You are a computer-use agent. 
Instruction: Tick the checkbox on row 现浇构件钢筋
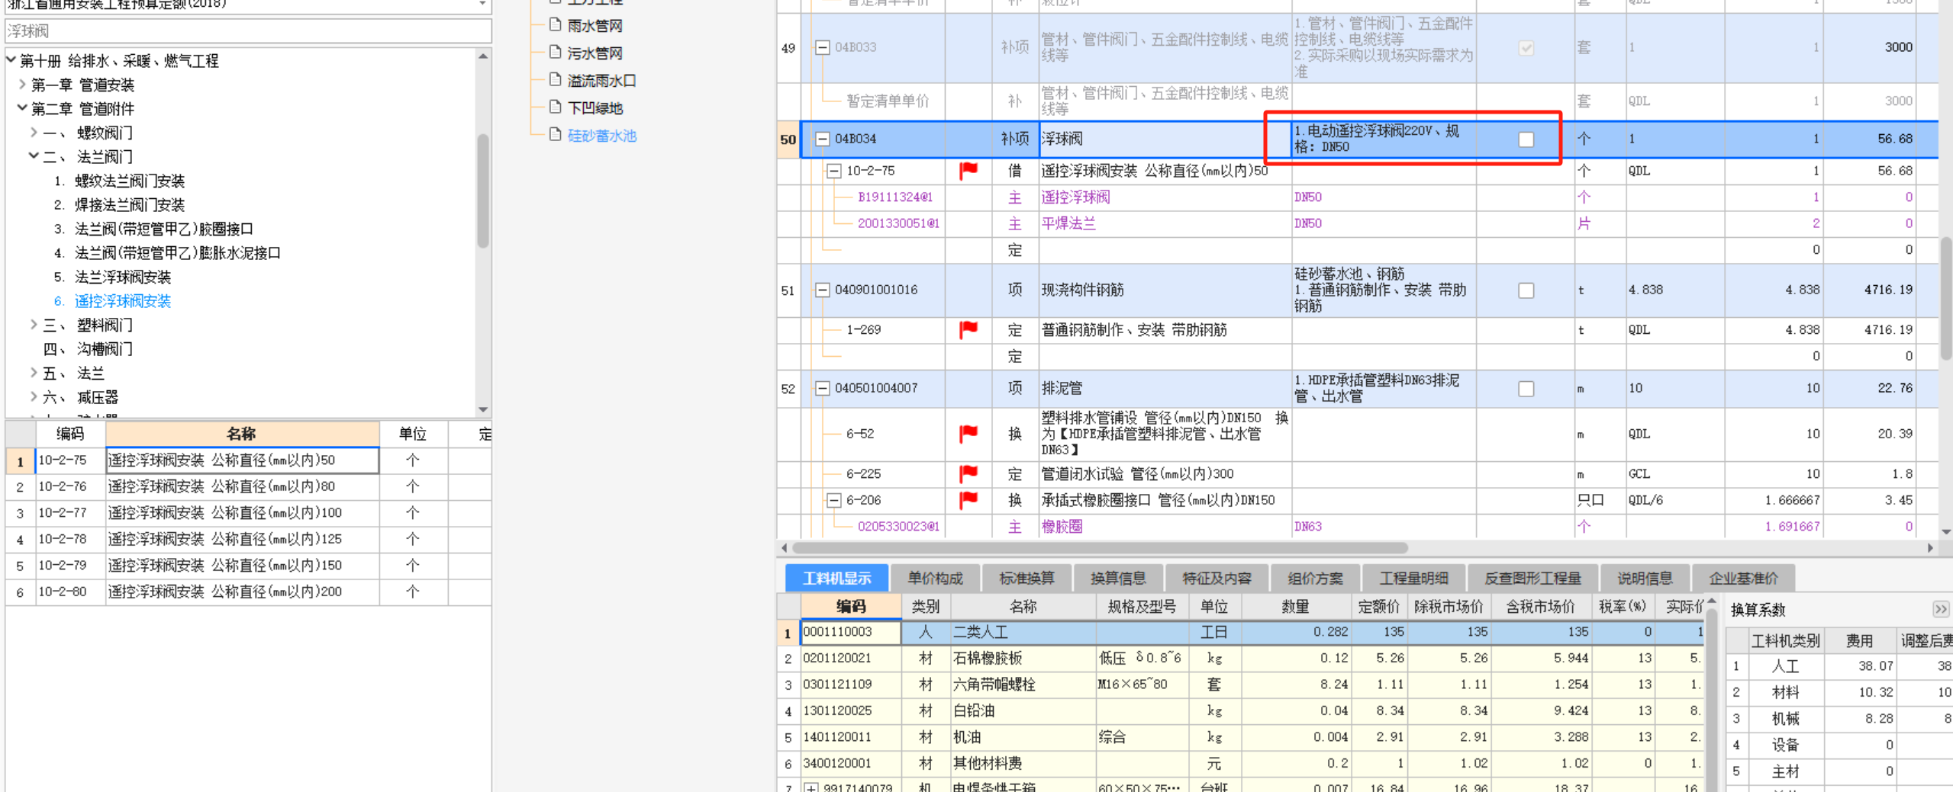tap(1526, 290)
